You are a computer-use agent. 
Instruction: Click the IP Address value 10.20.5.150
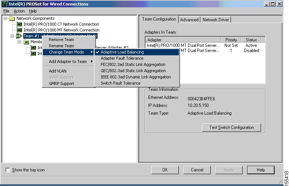(x=198, y=105)
